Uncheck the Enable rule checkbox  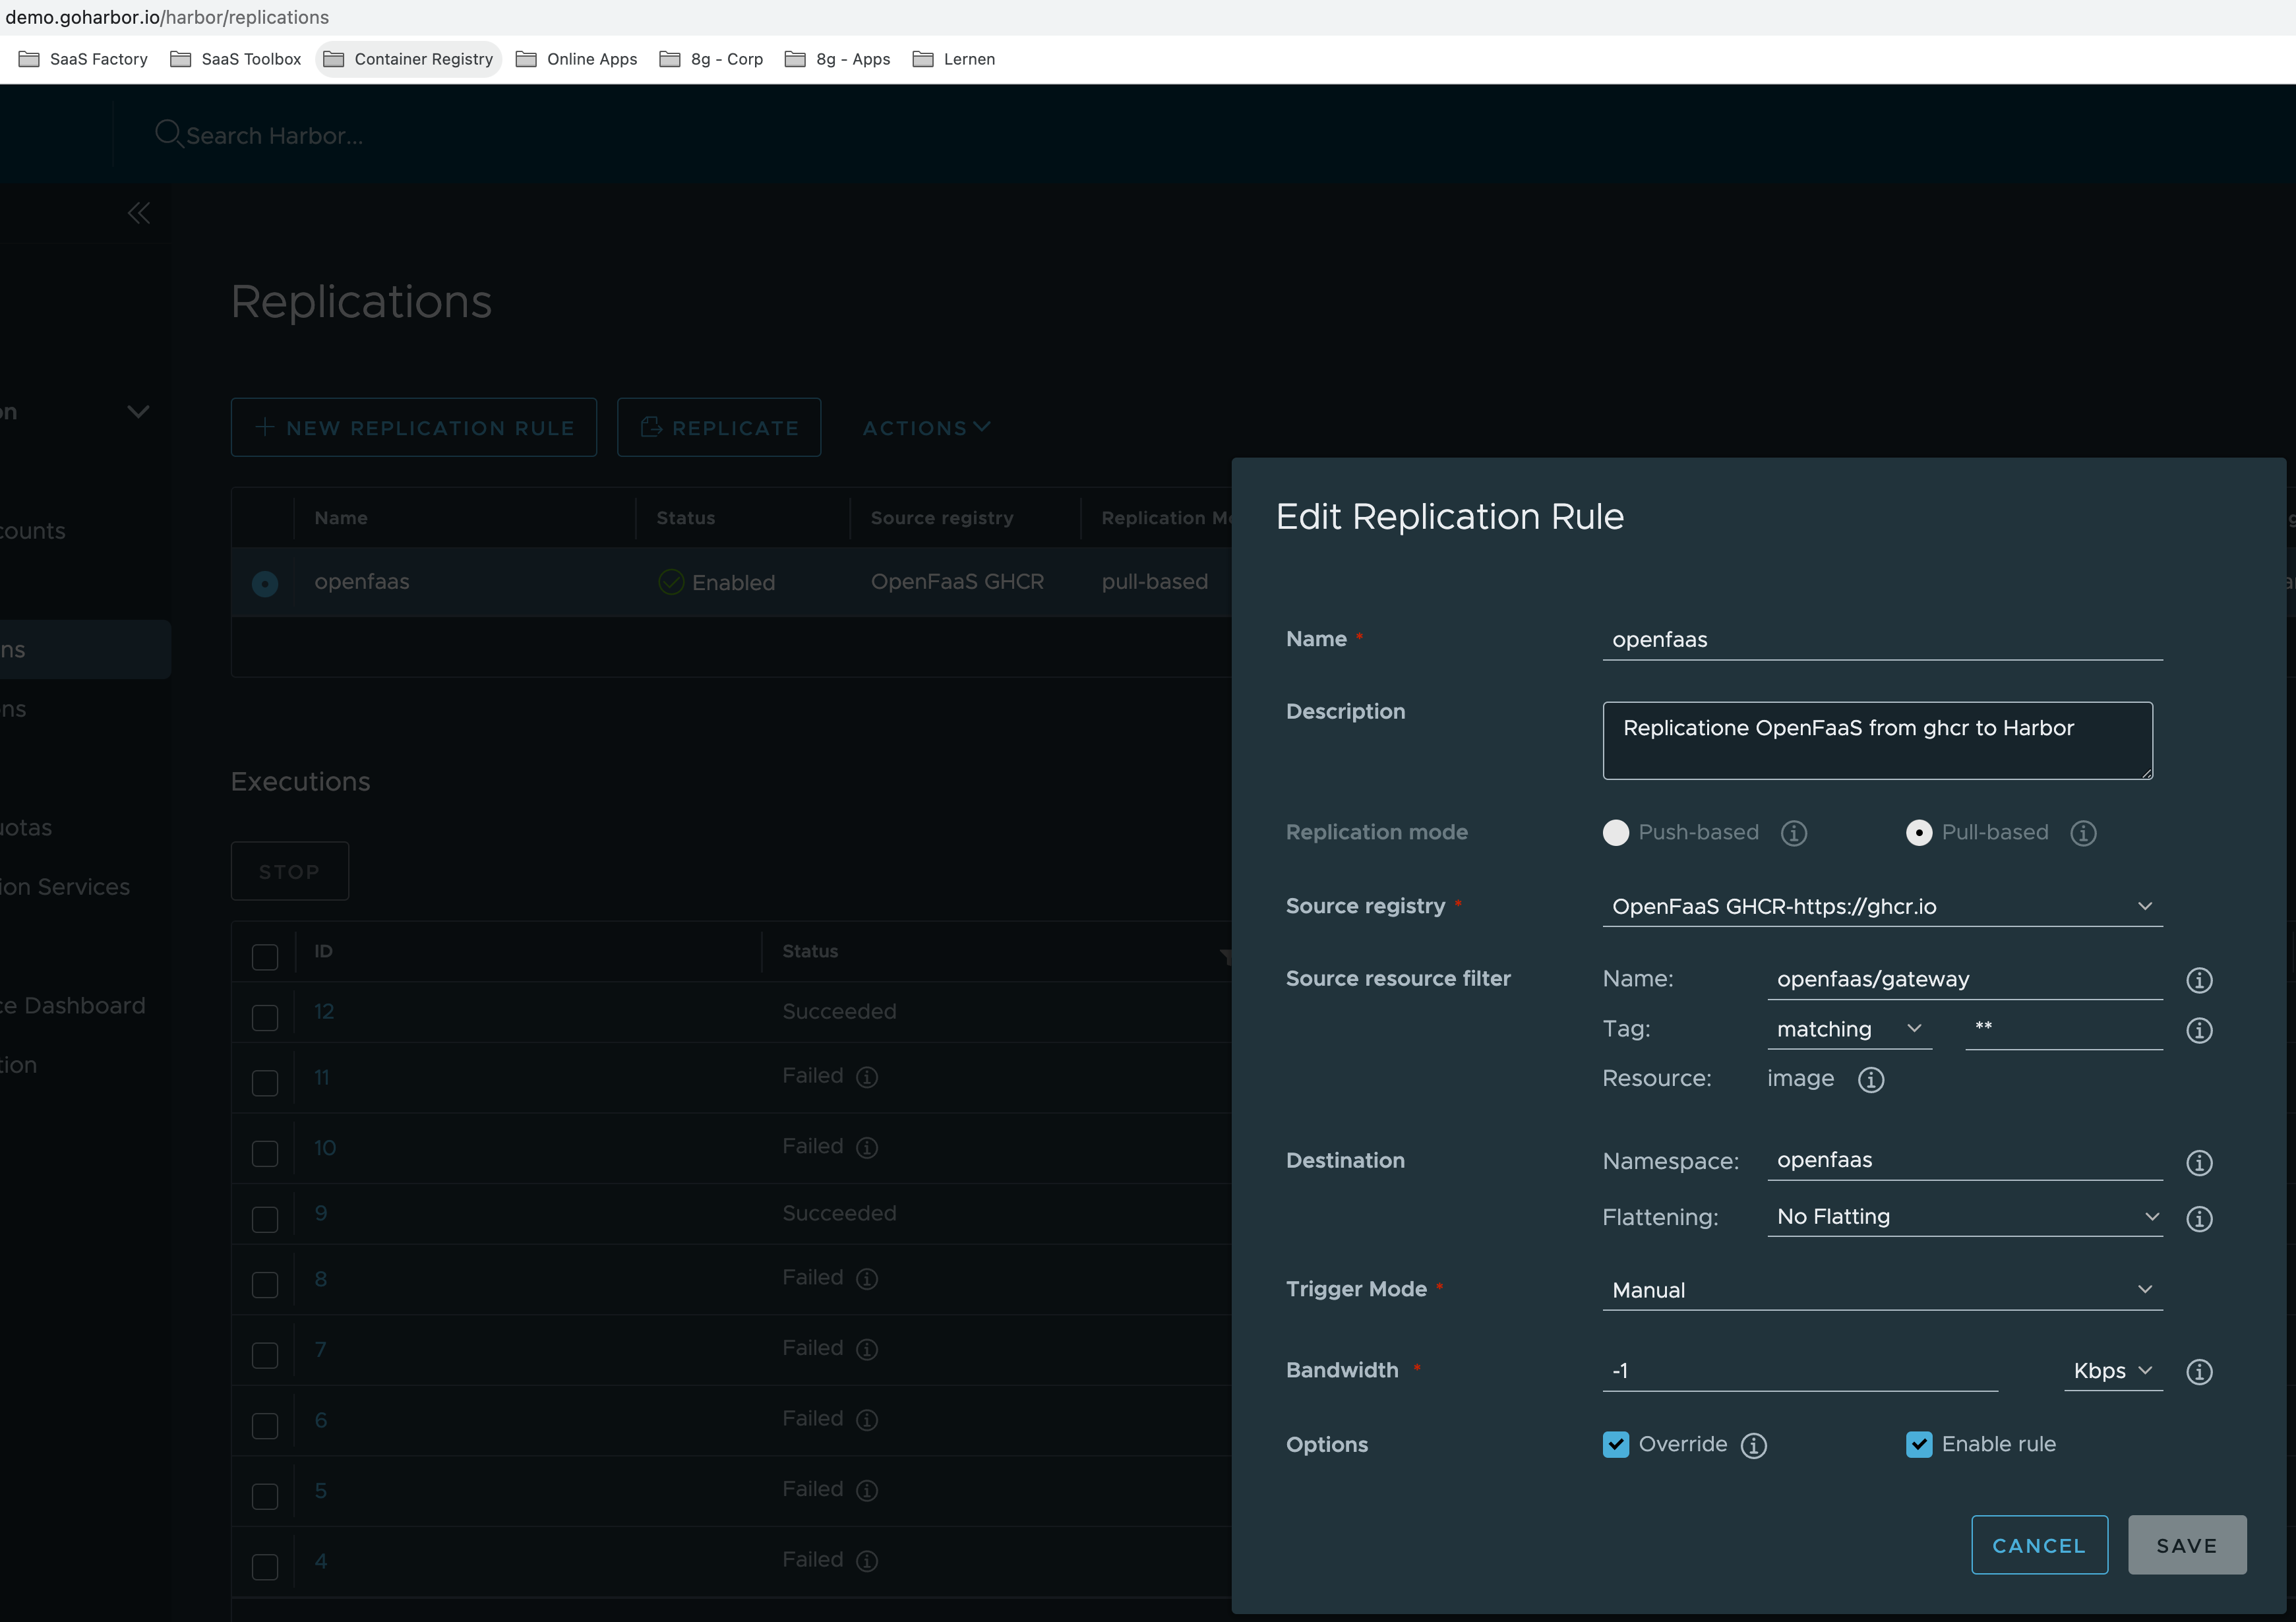coord(1918,1444)
